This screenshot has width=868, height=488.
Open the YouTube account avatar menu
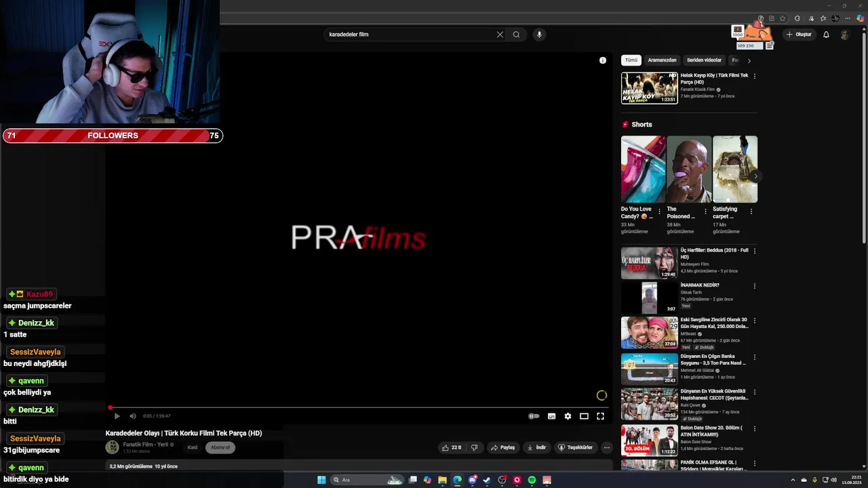[845, 35]
